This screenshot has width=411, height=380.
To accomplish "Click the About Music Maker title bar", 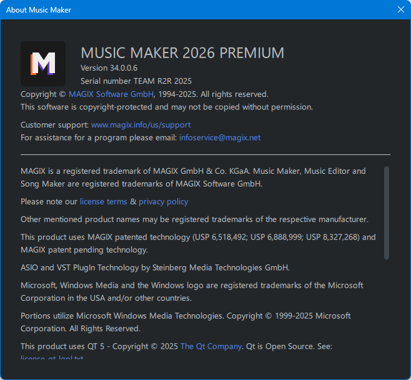I will tap(187, 9).
